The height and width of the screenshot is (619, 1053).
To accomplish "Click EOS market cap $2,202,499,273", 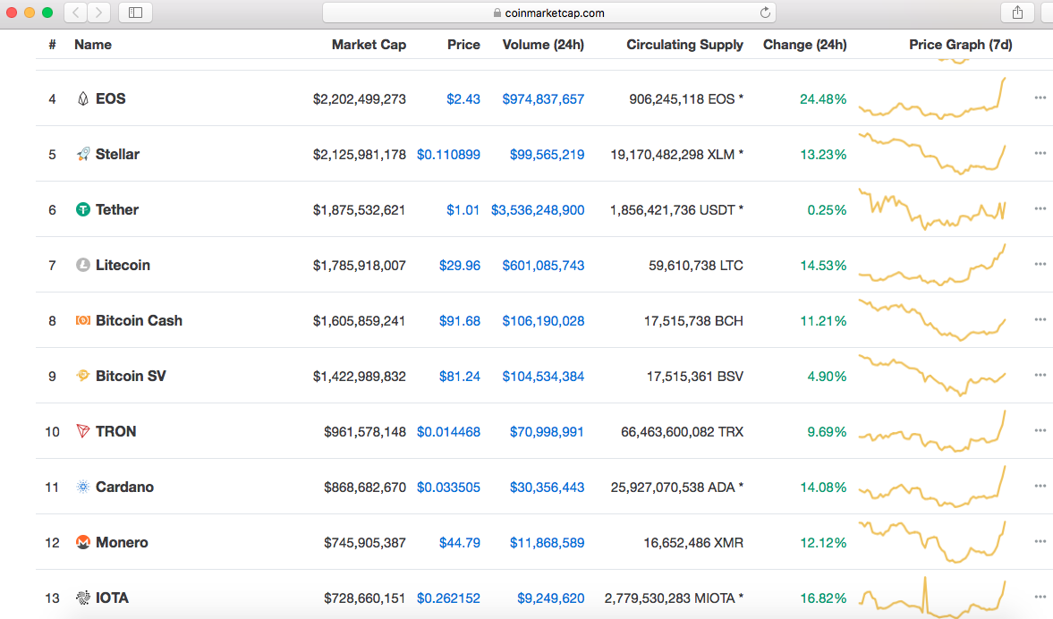I will pyautogui.click(x=360, y=98).
